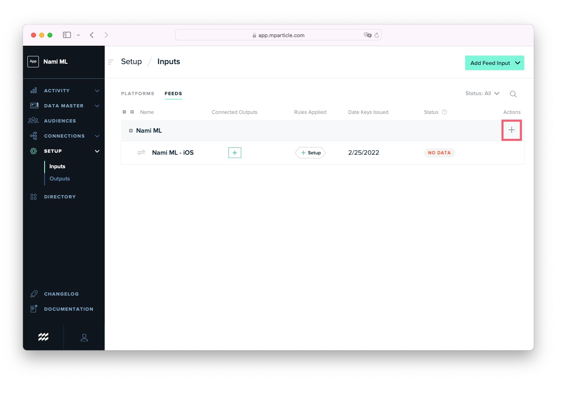Go back with the browser back arrow
Image resolution: width=562 pixels, height=394 pixels.
92,35
